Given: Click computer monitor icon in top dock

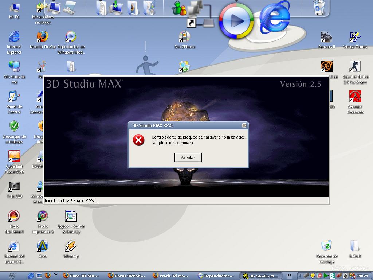Looking at the screenshot, I should (x=54, y=7).
